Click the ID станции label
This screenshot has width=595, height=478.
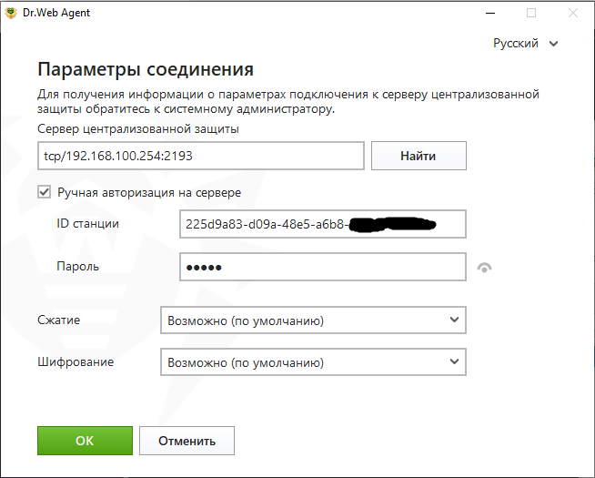click(x=87, y=224)
